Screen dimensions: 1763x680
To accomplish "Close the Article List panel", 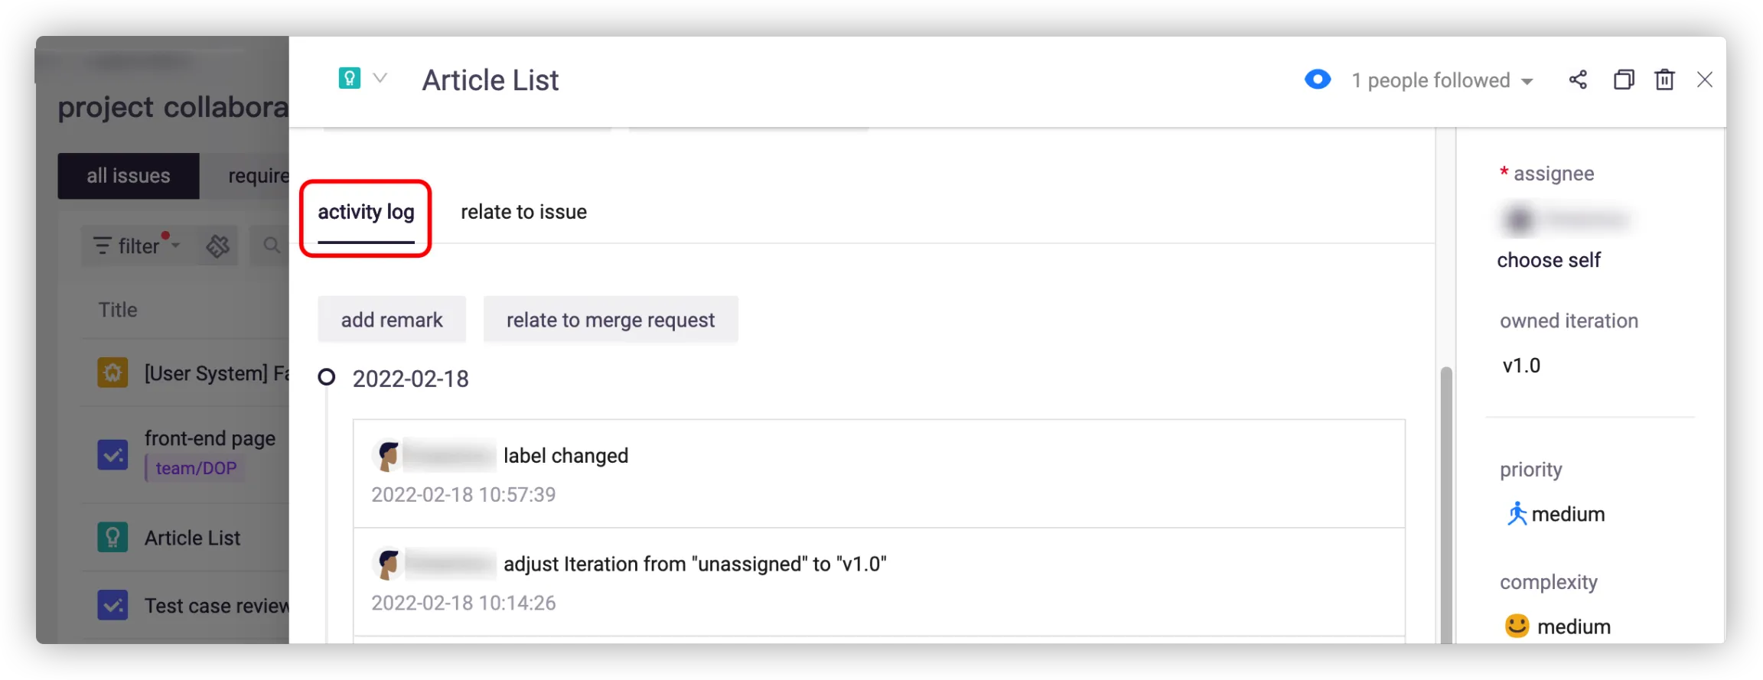I will (x=1705, y=80).
